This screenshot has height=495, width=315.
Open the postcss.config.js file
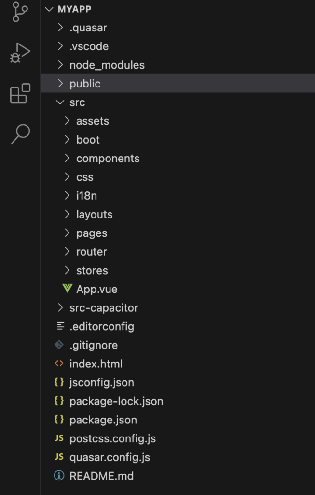point(112,438)
